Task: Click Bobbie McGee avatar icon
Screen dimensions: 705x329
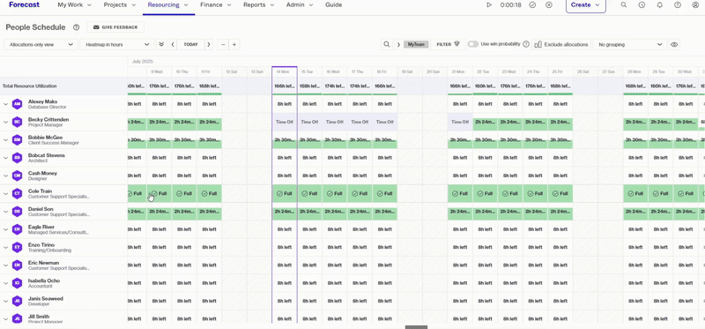Action: (x=17, y=140)
